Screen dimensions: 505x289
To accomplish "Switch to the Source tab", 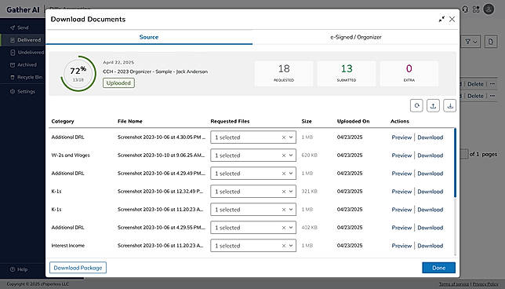I will [149, 37].
